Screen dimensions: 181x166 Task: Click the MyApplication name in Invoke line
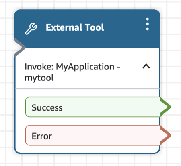click(85, 67)
